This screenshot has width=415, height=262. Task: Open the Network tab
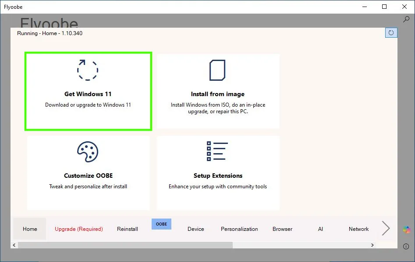358,229
